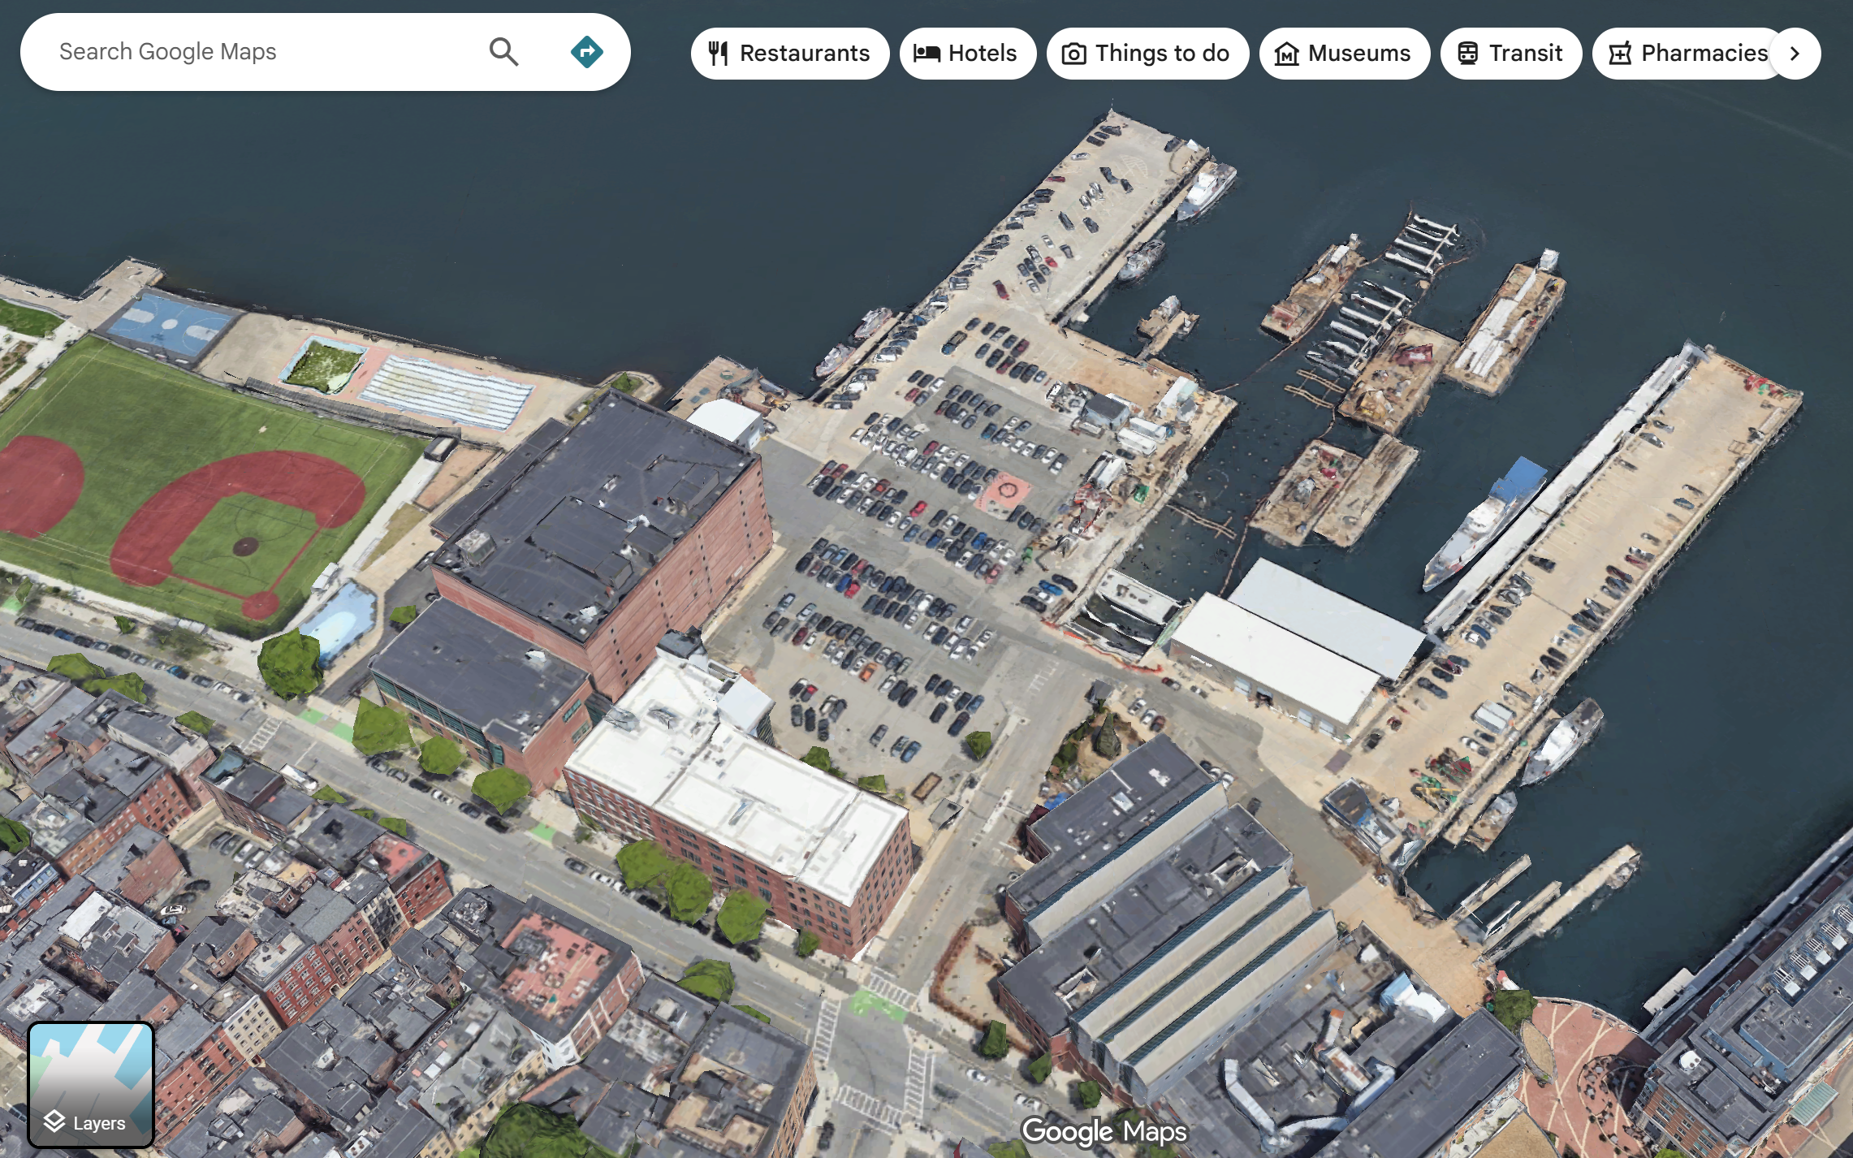Image resolution: width=1853 pixels, height=1158 pixels.
Task: Filter map by Hotels
Action: pos(967,54)
